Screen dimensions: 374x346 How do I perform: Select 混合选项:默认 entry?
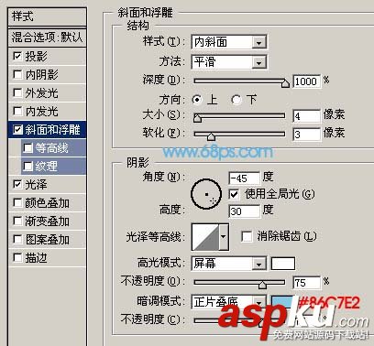click(x=48, y=38)
